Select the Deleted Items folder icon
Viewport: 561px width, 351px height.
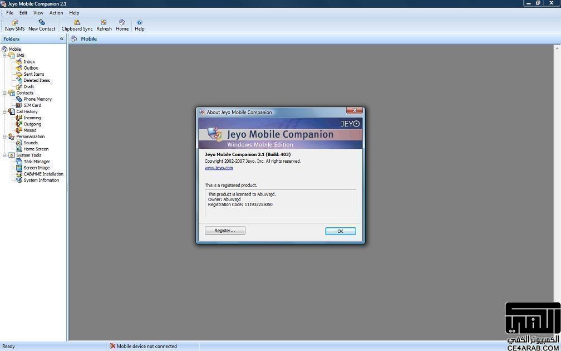tap(19, 80)
